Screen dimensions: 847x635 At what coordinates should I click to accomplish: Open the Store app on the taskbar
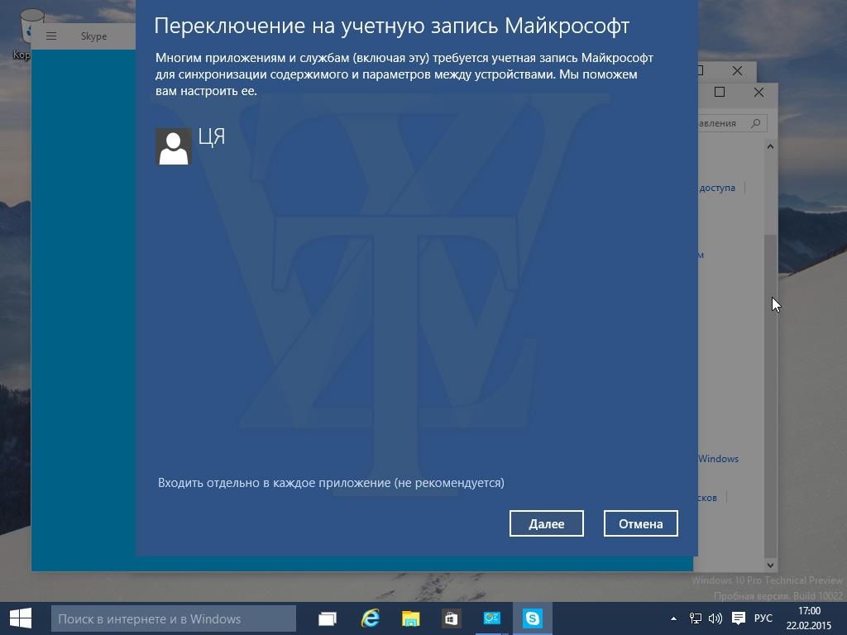pyautogui.click(x=451, y=618)
